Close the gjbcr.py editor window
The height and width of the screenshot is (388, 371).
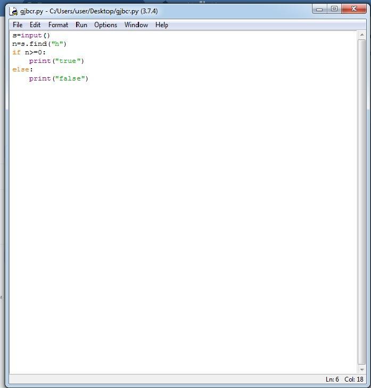pos(354,9)
